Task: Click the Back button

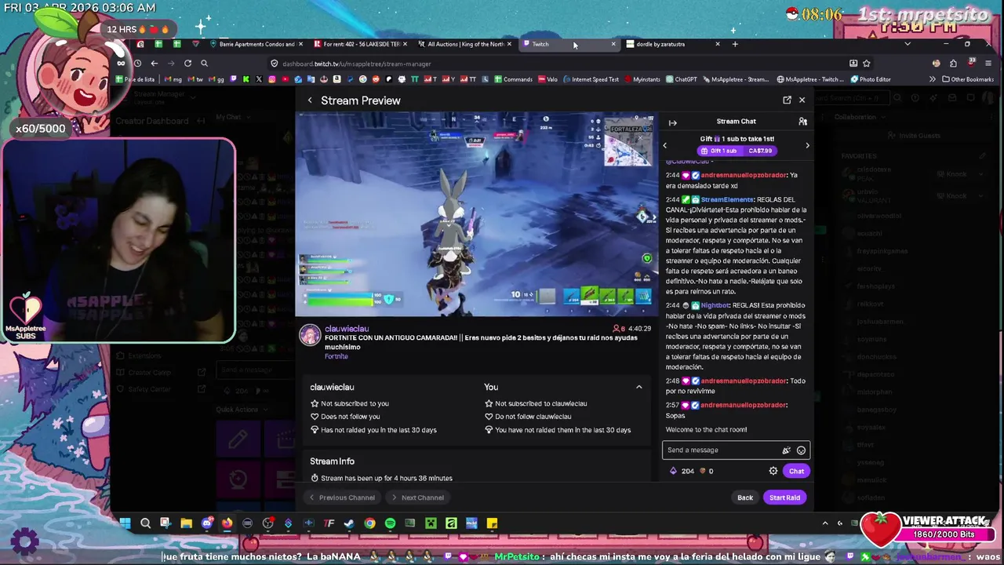Action: click(x=745, y=498)
